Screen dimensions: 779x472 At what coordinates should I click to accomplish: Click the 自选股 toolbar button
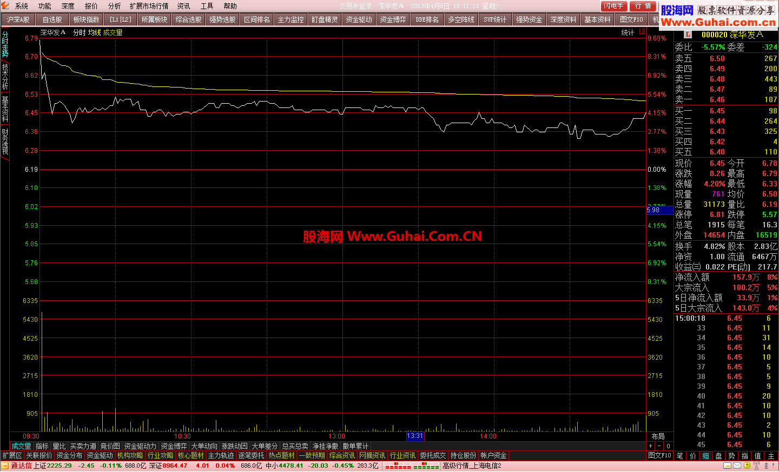[x=52, y=19]
